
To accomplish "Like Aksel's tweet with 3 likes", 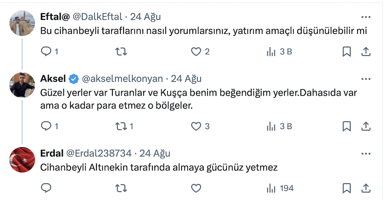I will (x=196, y=126).
